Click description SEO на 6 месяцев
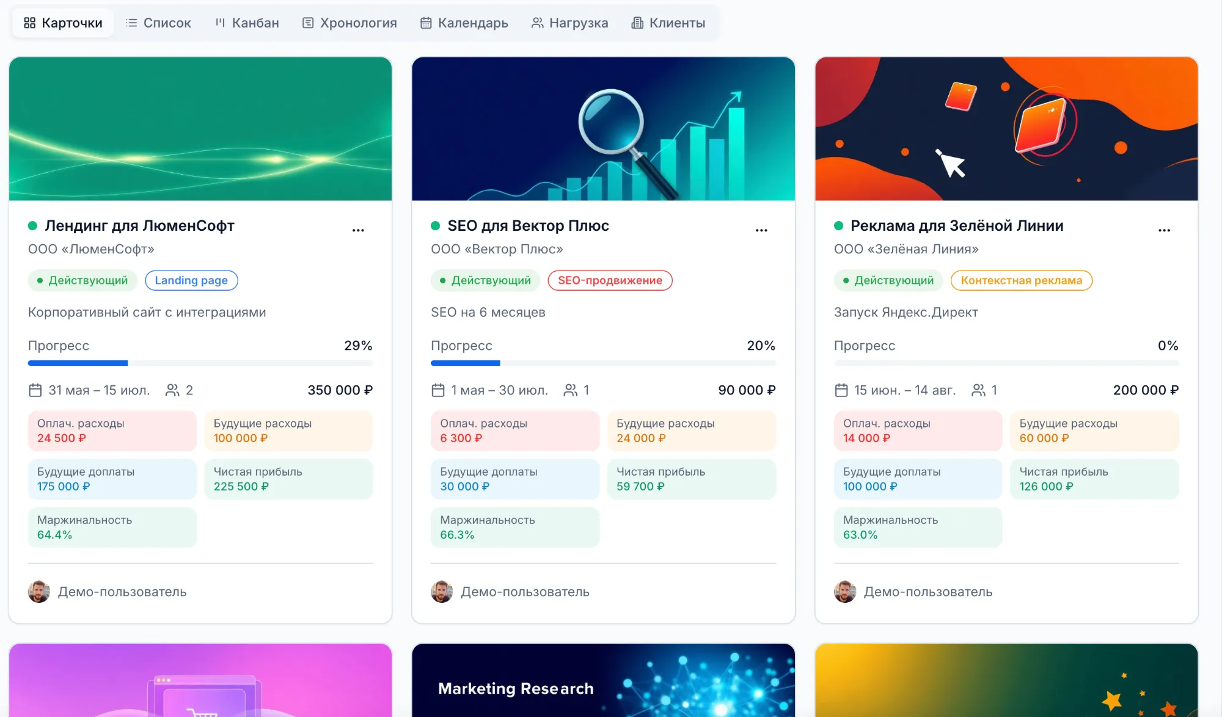 [488, 313]
